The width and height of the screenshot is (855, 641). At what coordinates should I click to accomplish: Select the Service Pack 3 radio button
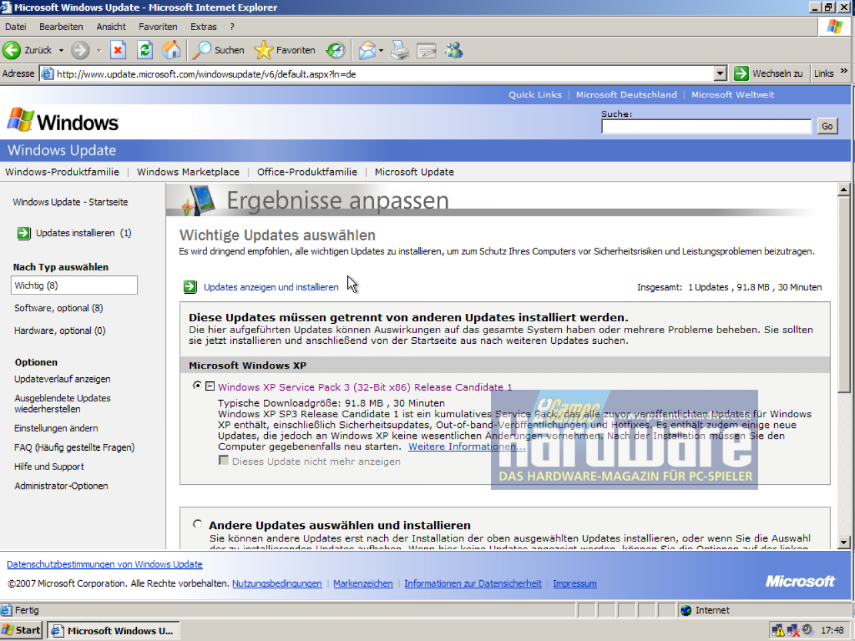point(197,385)
